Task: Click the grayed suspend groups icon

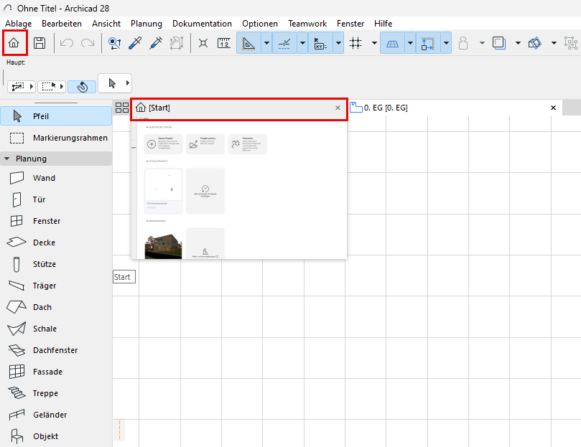Action: tap(463, 43)
